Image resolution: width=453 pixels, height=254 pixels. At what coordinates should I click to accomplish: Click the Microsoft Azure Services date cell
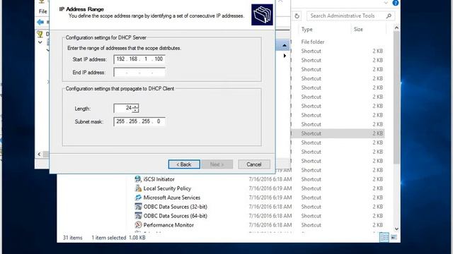270,198
